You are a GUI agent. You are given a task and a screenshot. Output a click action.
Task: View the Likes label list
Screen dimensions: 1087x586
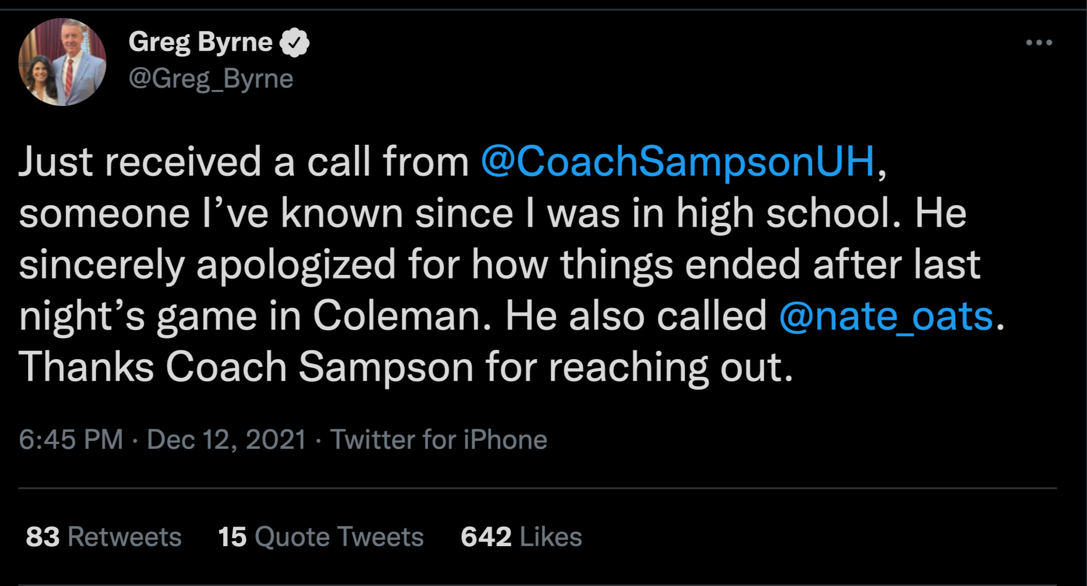pyautogui.click(x=551, y=536)
